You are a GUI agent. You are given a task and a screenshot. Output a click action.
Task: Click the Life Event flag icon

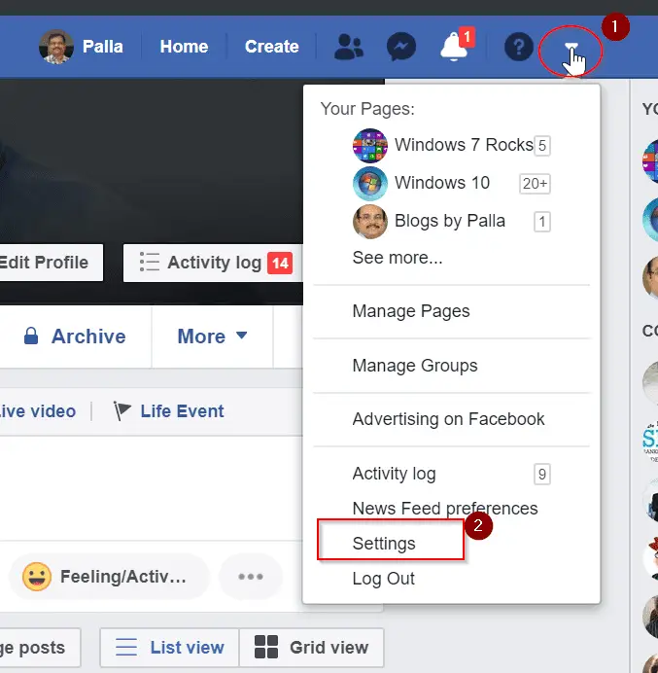tap(121, 411)
